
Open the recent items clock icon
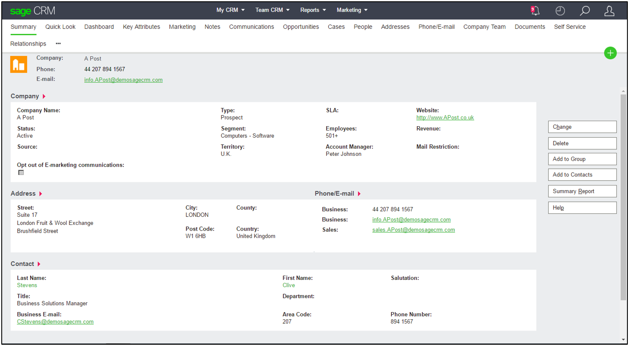click(x=560, y=11)
